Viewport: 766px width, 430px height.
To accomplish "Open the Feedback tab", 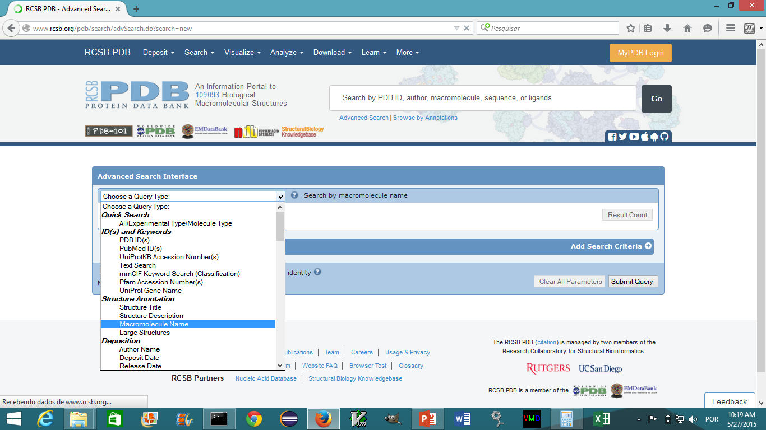I will pos(730,401).
